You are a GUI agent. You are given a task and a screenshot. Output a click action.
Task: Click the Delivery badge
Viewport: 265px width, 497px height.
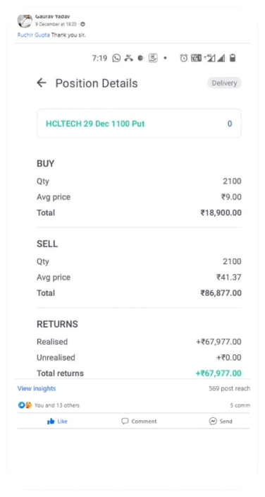[x=224, y=83]
